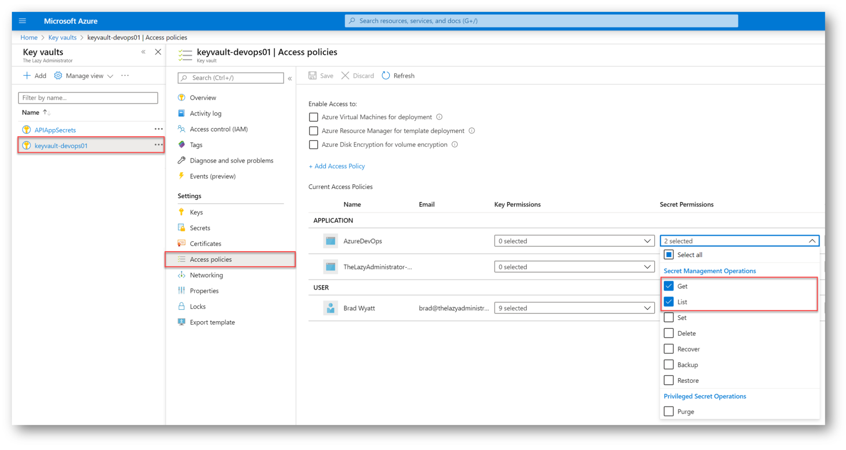Sort the key vault list by Name arrow
Viewport: 846px width, 450px height.
47,112
